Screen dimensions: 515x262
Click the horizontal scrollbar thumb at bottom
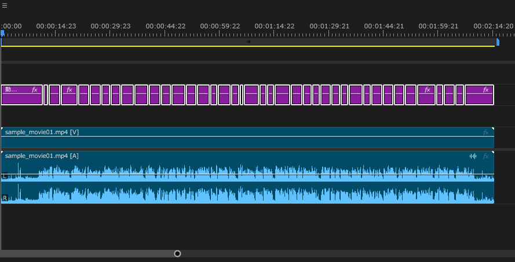click(x=89, y=253)
